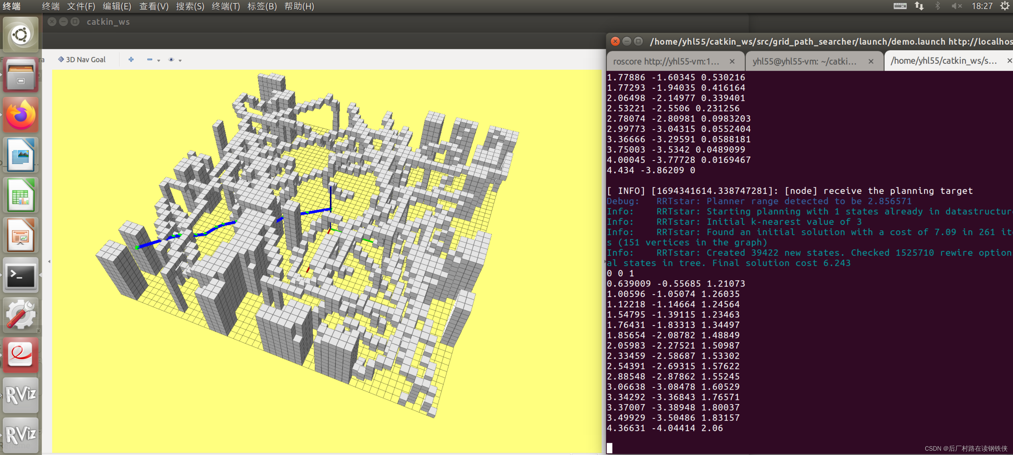The height and width of the screenshot is (455, 1013).
Task: Close the yhl55@yhl55-vm terminal tab
Action: [871, 61]
